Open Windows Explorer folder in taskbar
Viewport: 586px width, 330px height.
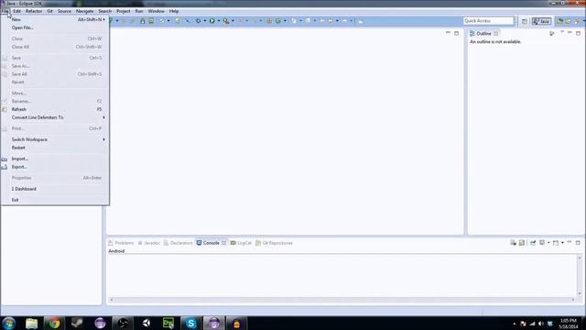coord(31,324)
